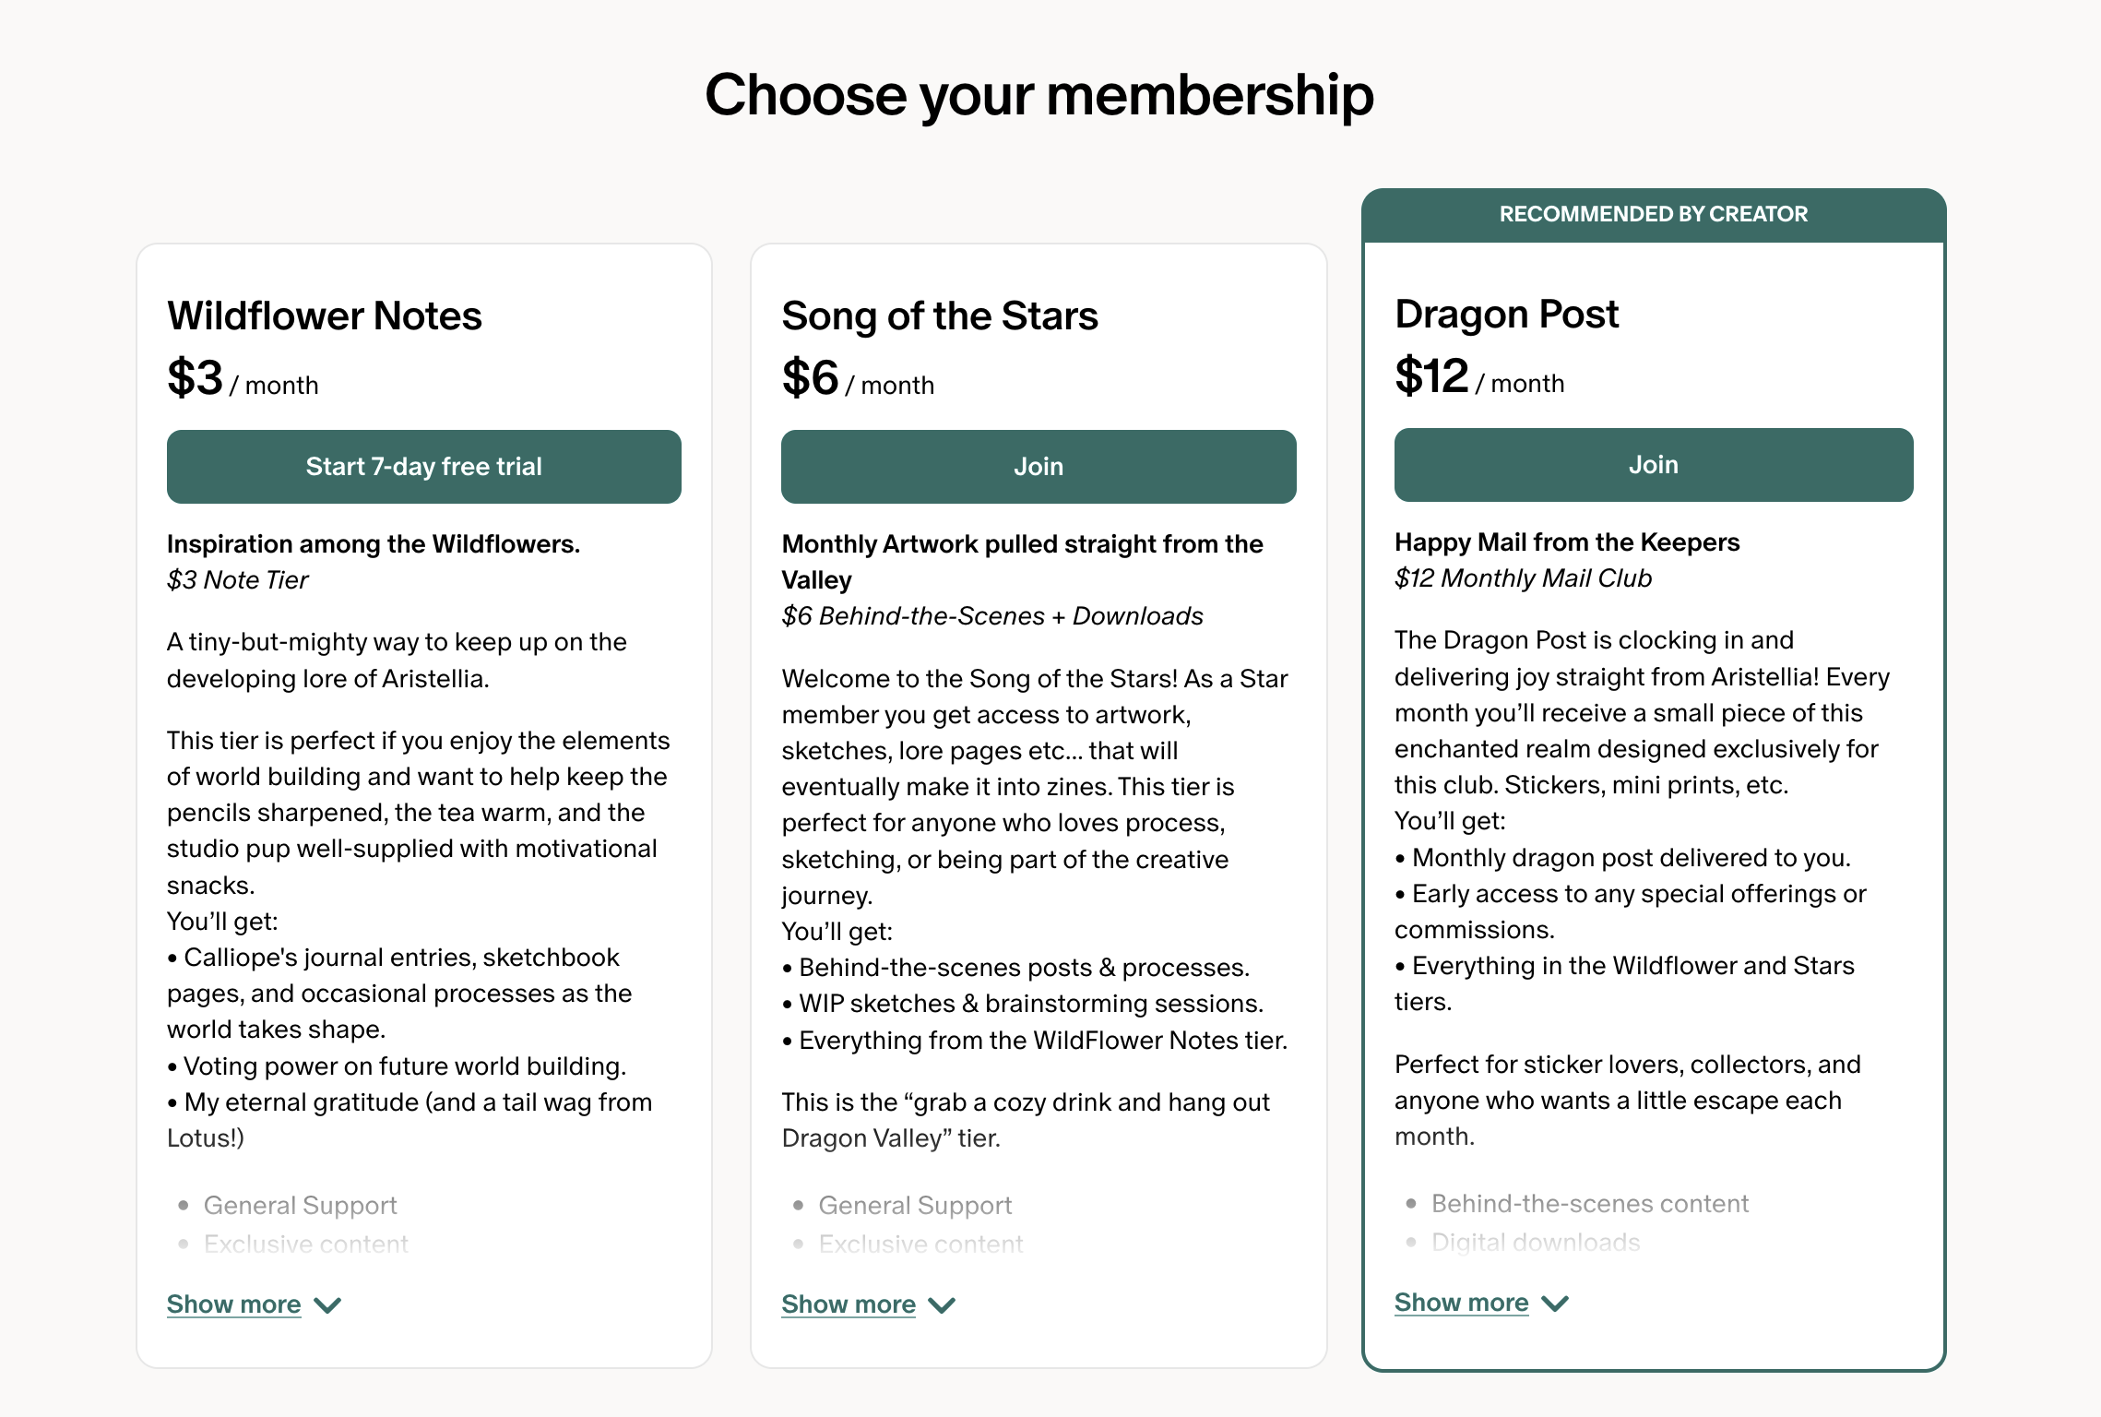This screenshot has width=2101, height=1417.
Task: Click the Choose your membership heading
Action: (1039, 95)
